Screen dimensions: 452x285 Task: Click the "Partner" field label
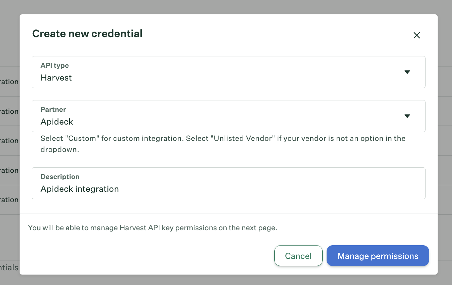pyautogui.click(x=53, y=110)
